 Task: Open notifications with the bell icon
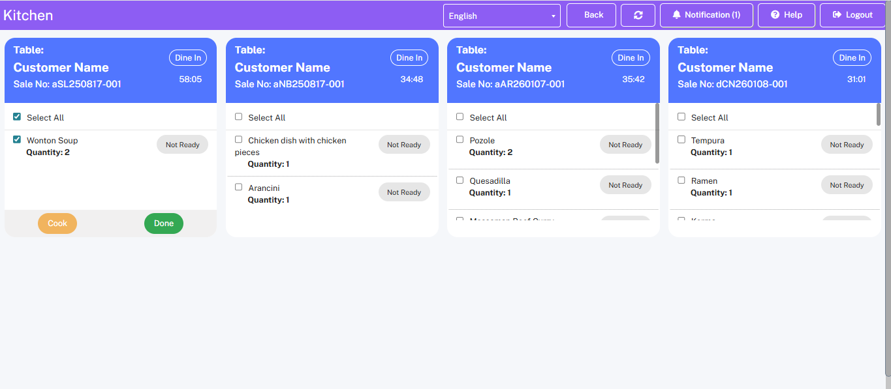pos(706,15)
